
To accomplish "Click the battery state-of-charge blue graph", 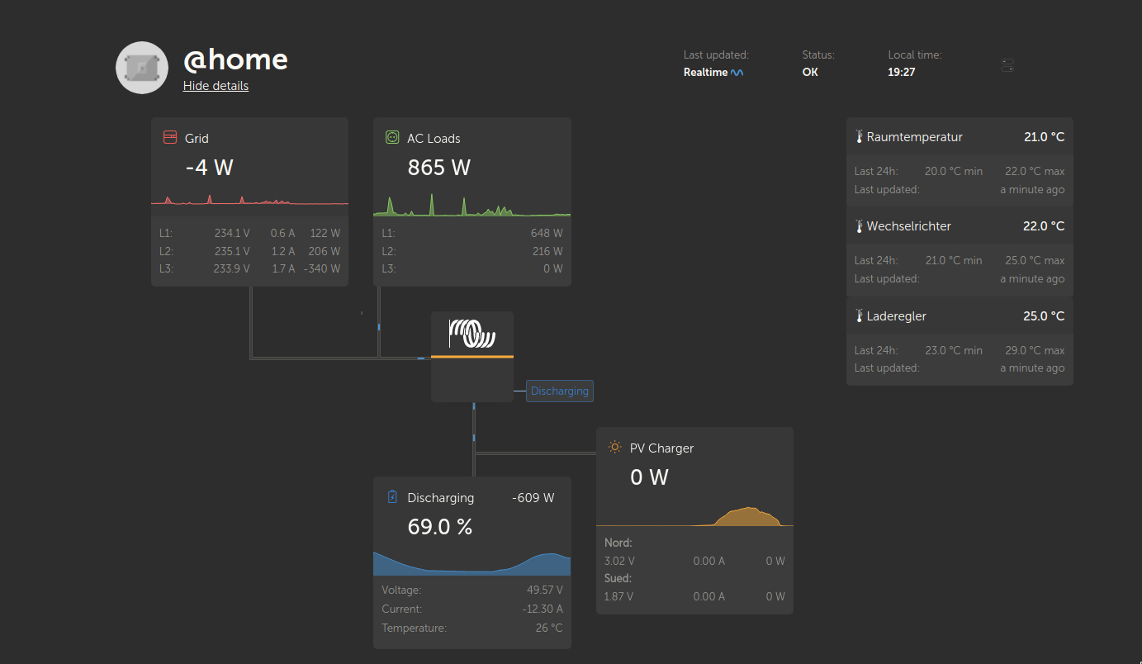I will (471, 562).
